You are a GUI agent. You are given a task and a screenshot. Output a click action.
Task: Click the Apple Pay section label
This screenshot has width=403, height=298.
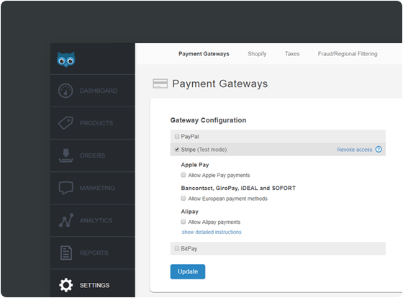(195, 165)
